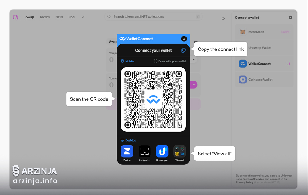
Task: Open the Privacy Policy link
Action: (245, 182)
